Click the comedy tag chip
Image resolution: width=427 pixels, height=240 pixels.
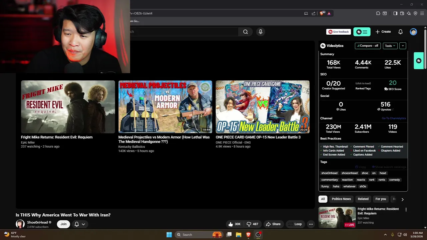click(394, 180)
